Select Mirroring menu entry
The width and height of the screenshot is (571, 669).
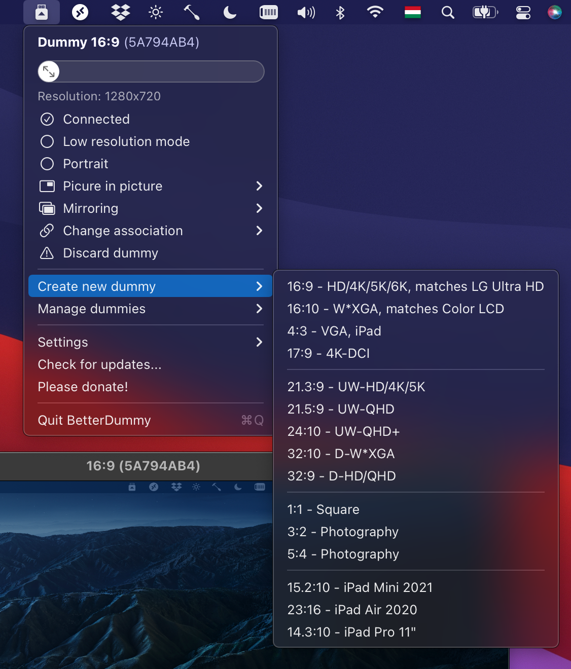click(x=151, y=208)
